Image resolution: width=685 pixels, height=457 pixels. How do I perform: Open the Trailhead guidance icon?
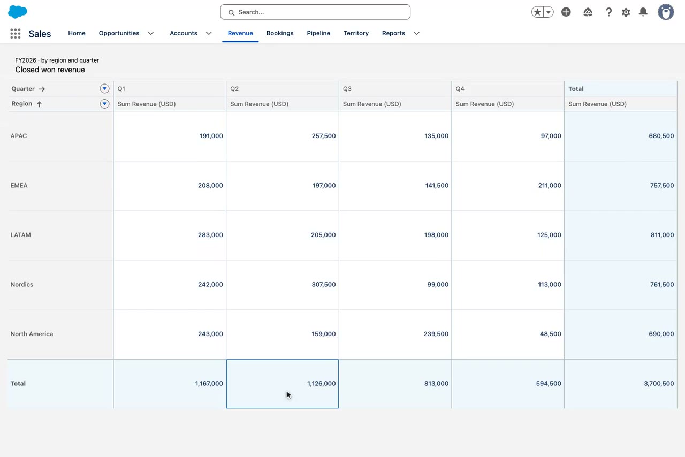[588, 12]
